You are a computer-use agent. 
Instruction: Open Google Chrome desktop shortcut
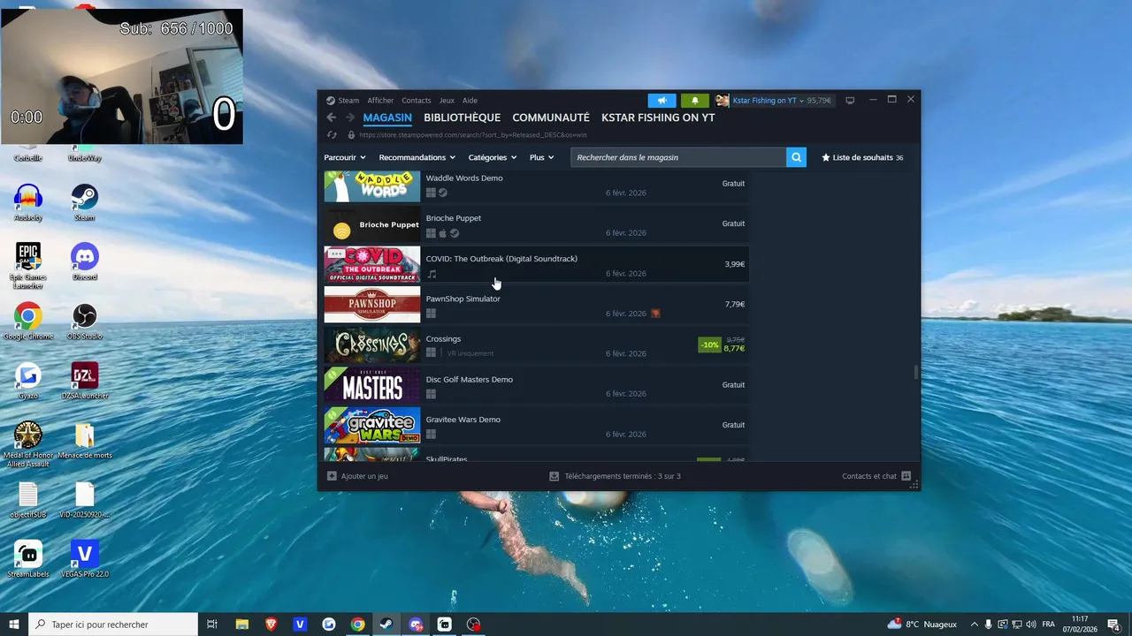point(28,322)
